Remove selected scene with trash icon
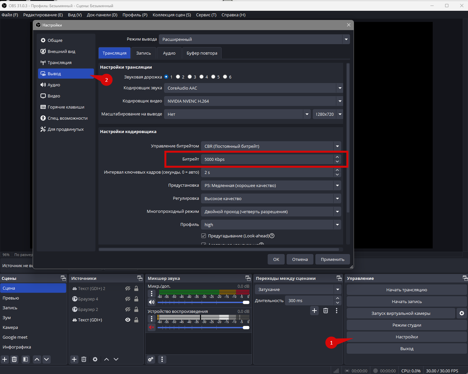The width and height of the screenshot is (468, 374). (x=14, y=359)
